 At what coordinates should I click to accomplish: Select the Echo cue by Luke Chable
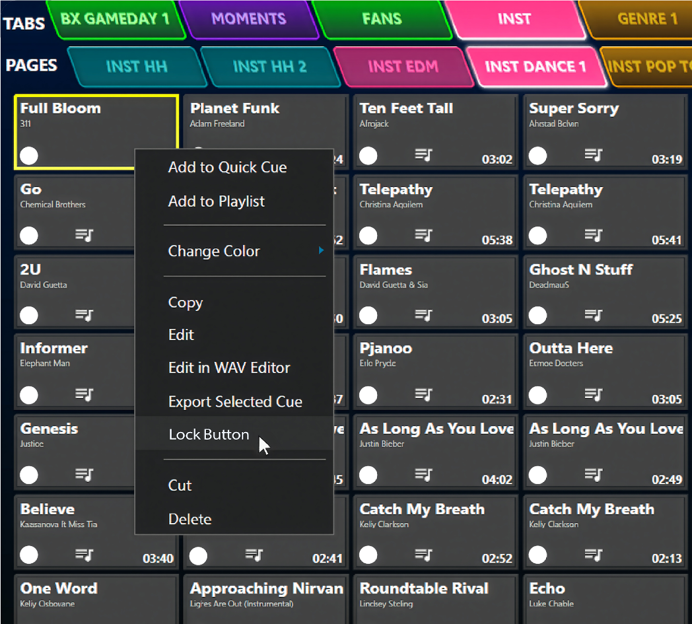click(x=605, y=600)
